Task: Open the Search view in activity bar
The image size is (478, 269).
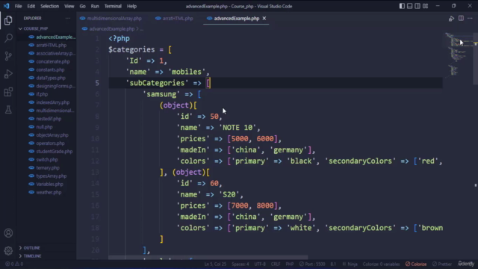Action: [8, 38]
